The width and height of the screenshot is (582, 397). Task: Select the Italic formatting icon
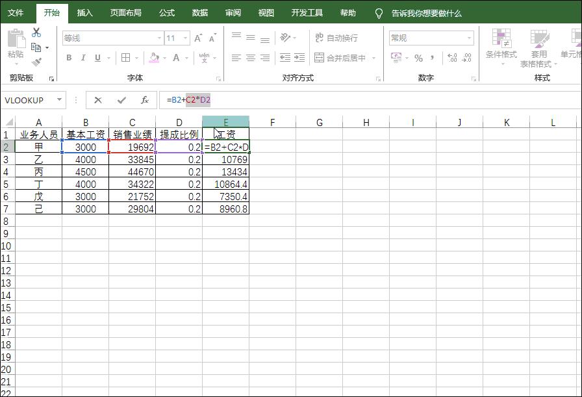coord(84,57)
